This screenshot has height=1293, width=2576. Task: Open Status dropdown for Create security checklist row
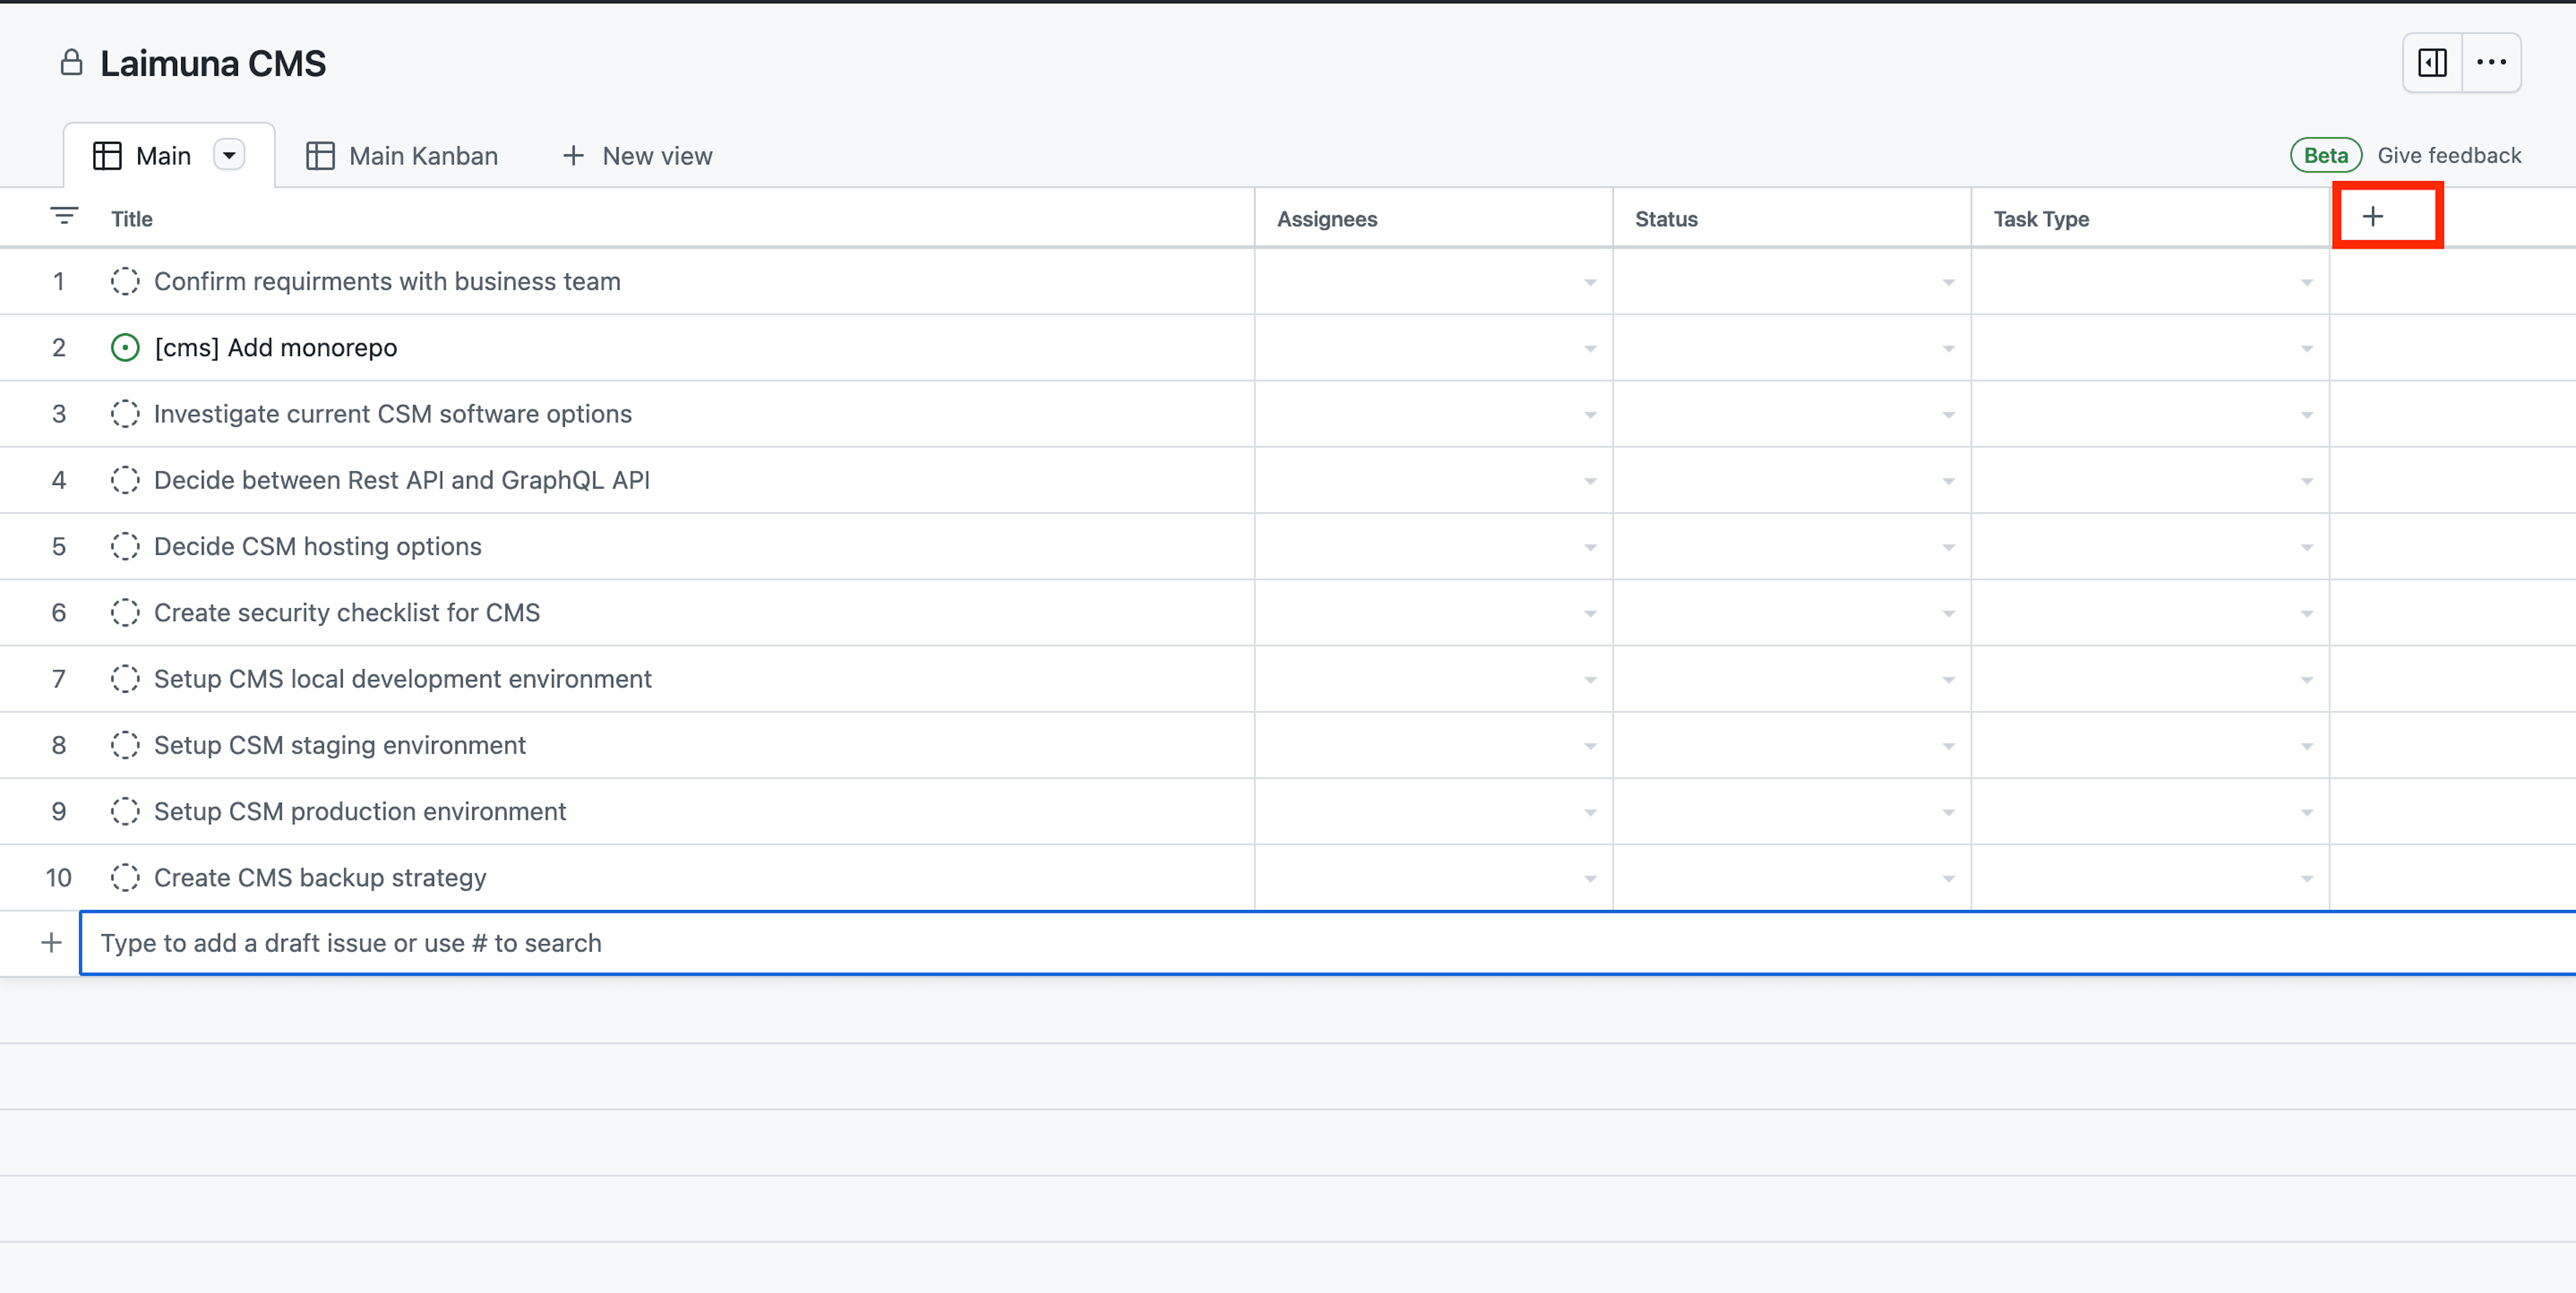tap(1948, 614)
